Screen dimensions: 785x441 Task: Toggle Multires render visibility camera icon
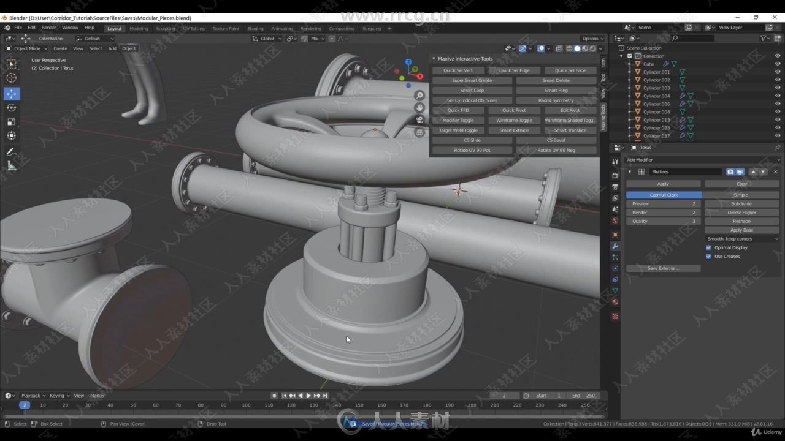point(730,172)
